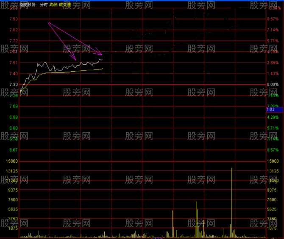284x239 pixels.
Task: Click the 7500 label on right volume axis
Action: point(272,200)
